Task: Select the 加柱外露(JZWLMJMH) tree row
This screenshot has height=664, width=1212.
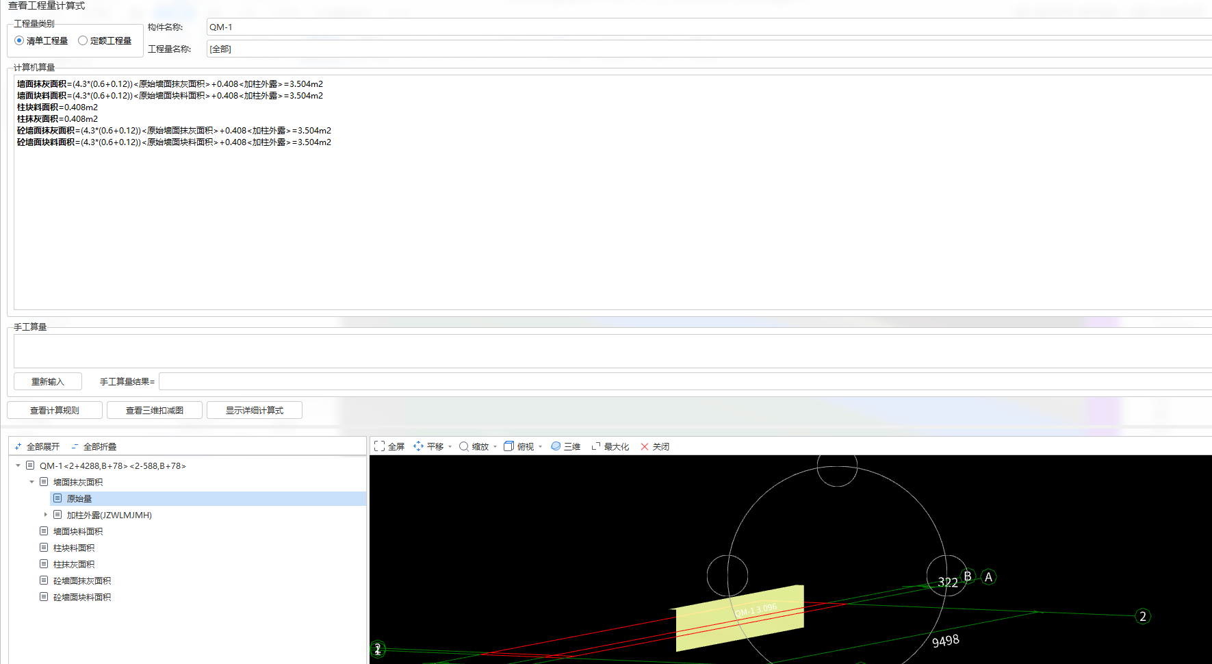Action: tap(109, 515)
